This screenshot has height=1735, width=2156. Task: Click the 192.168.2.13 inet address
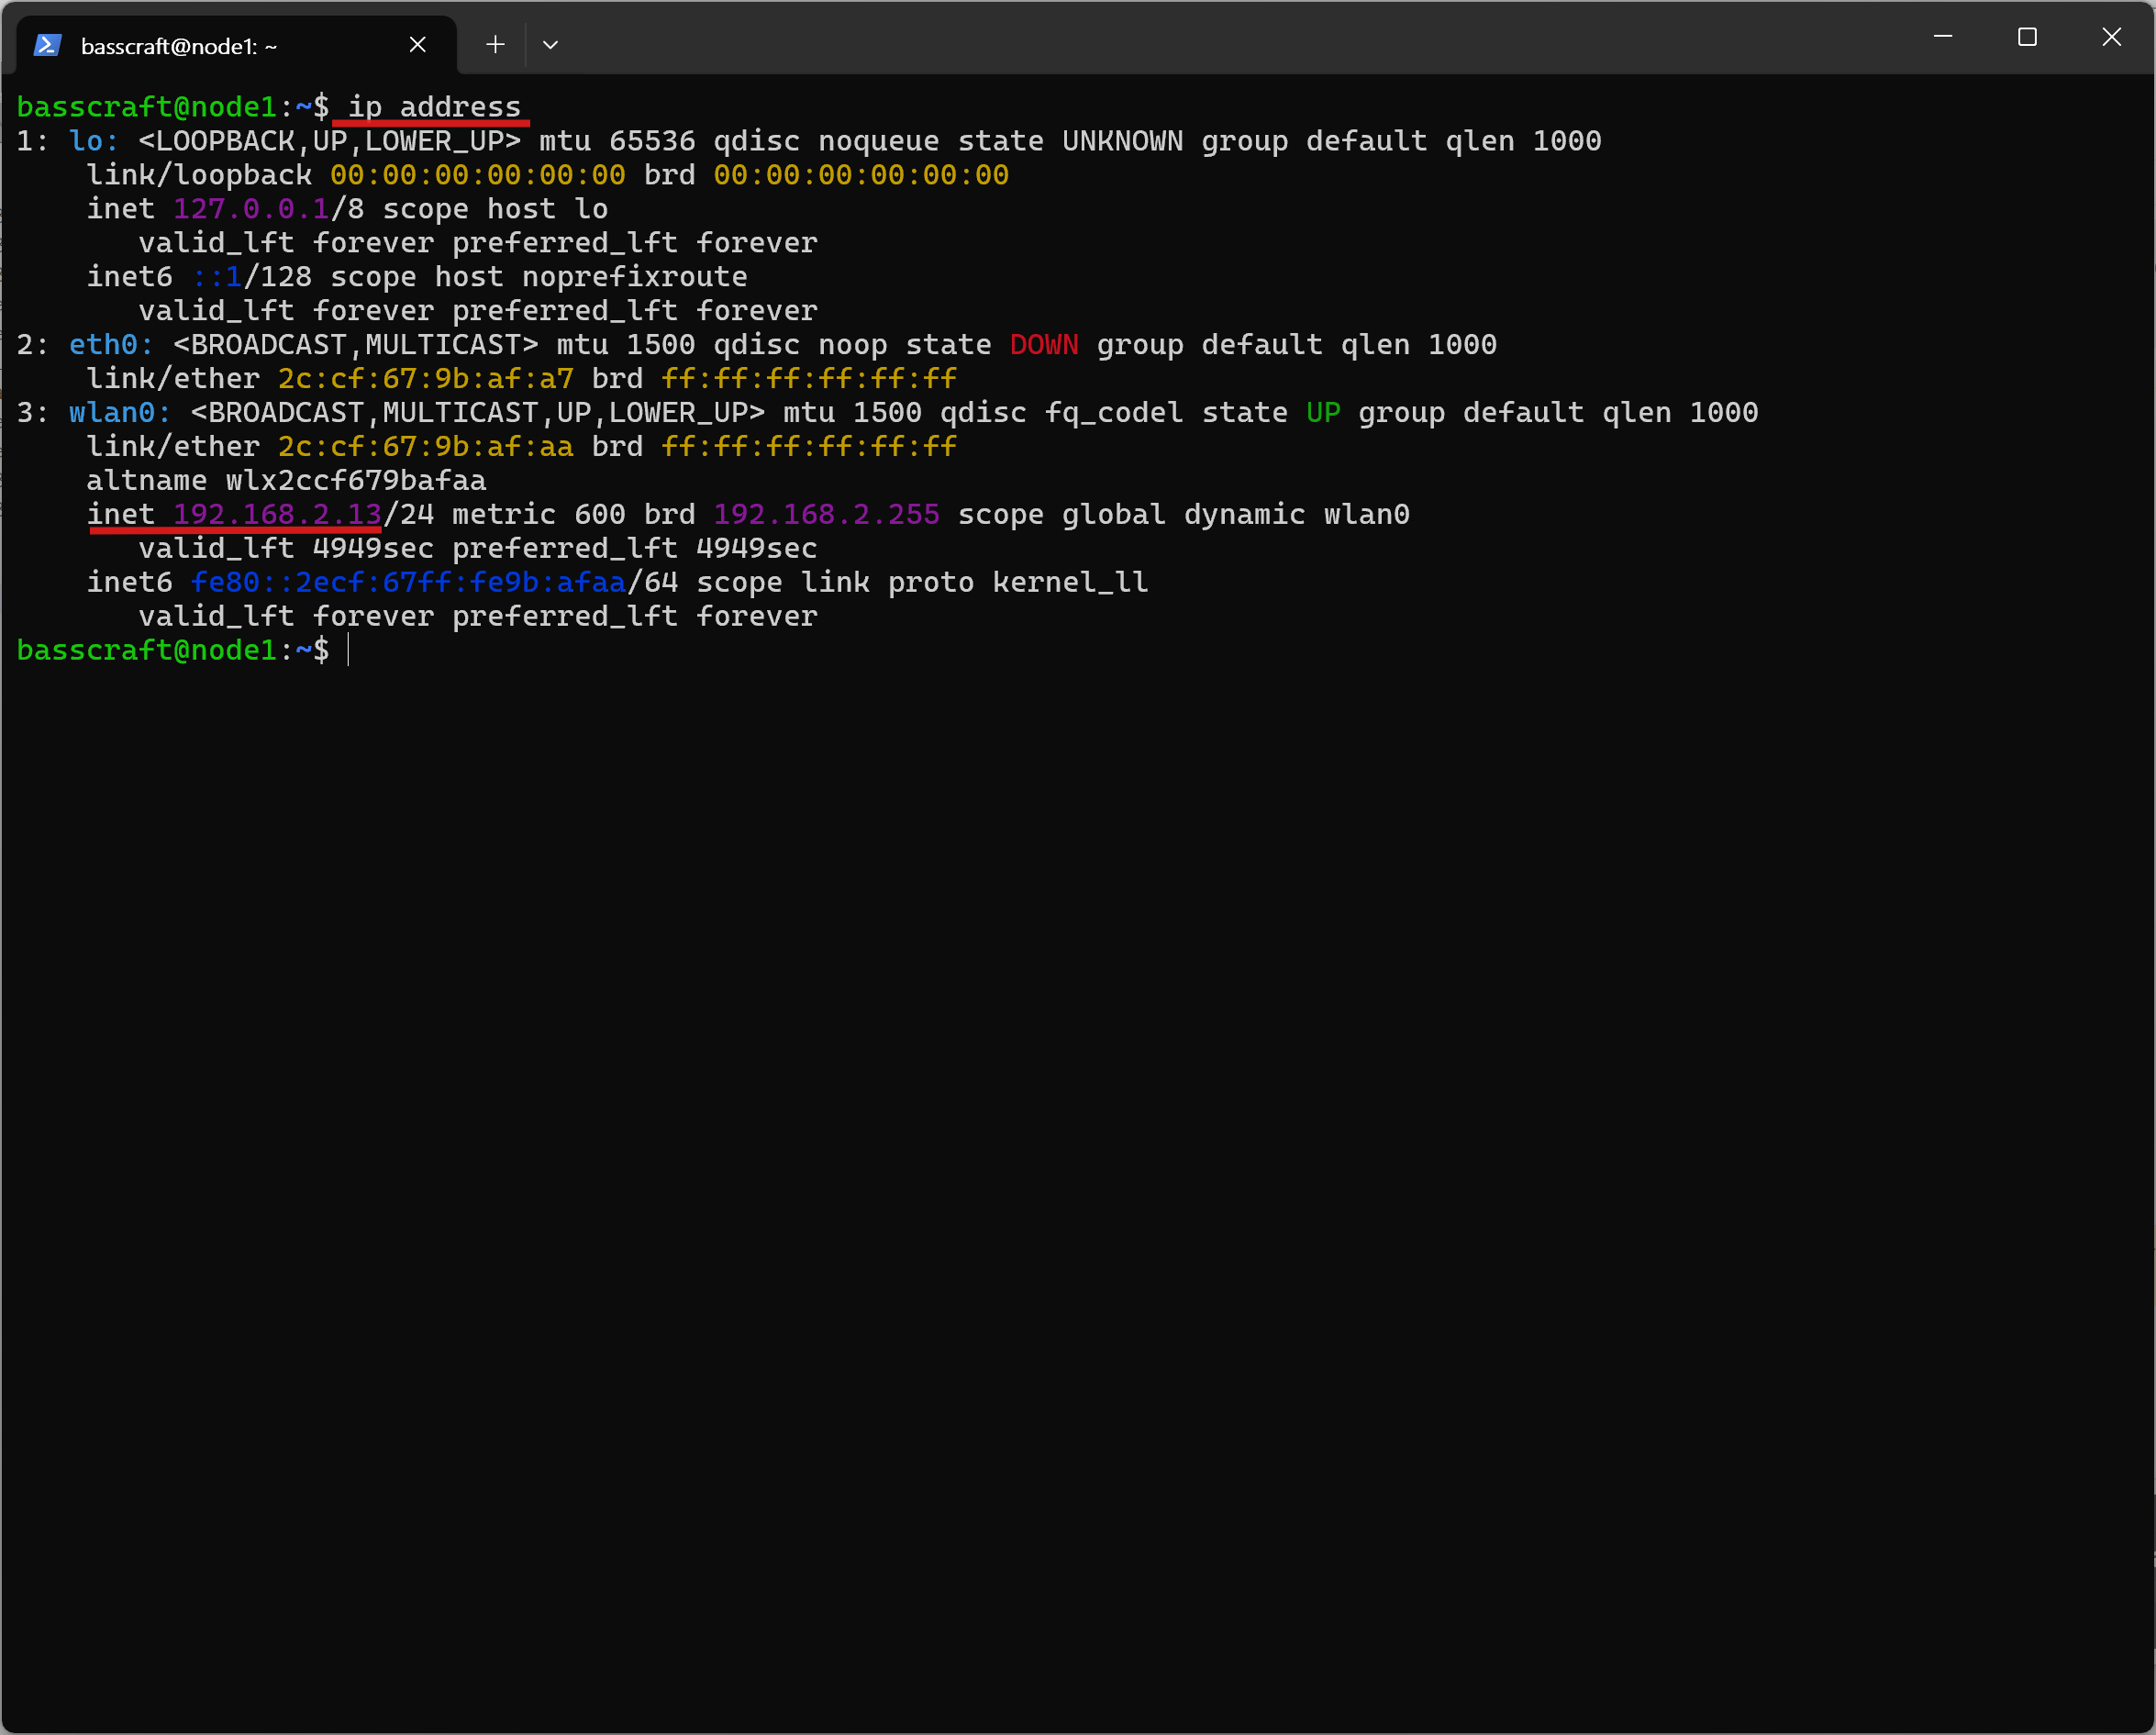tap(277, 514)
